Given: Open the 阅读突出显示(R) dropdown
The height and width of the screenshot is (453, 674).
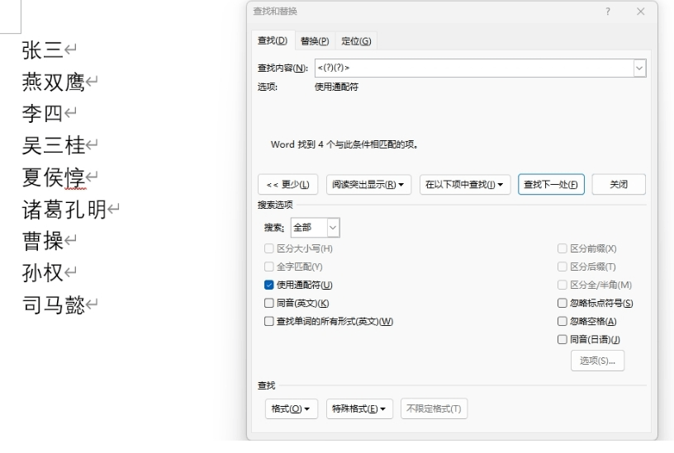Looking at the screenshot, I should [368, 185].
